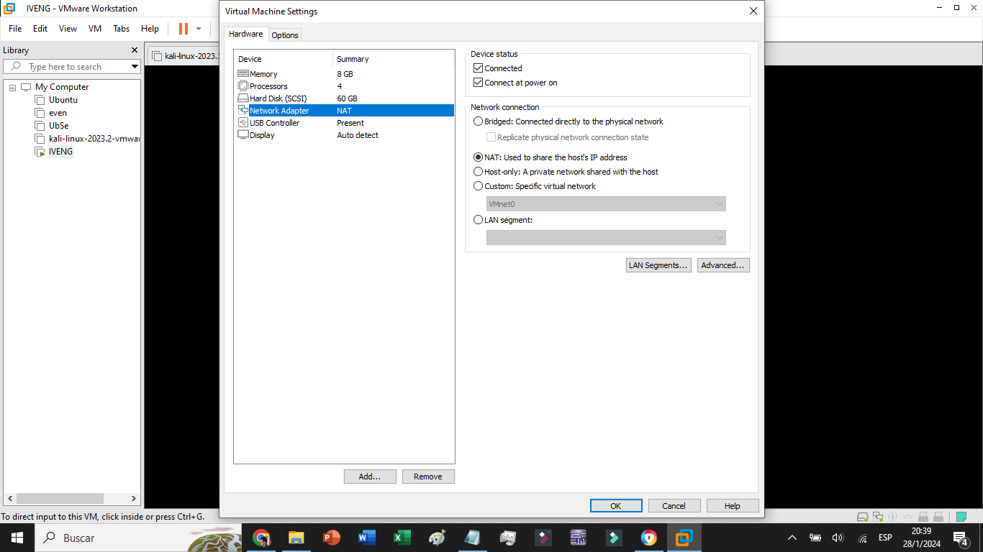This screenshot has height=552, width=983.
Task: Select the even VM in Library
Action: pyautogui.click(x=58, y=113)
